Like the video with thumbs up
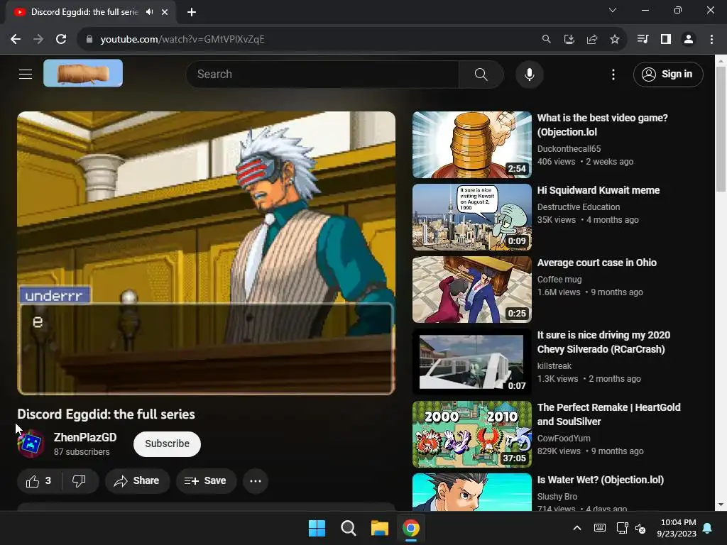The image size is (727, 545). pyautogui.click(x=39, y=481)
